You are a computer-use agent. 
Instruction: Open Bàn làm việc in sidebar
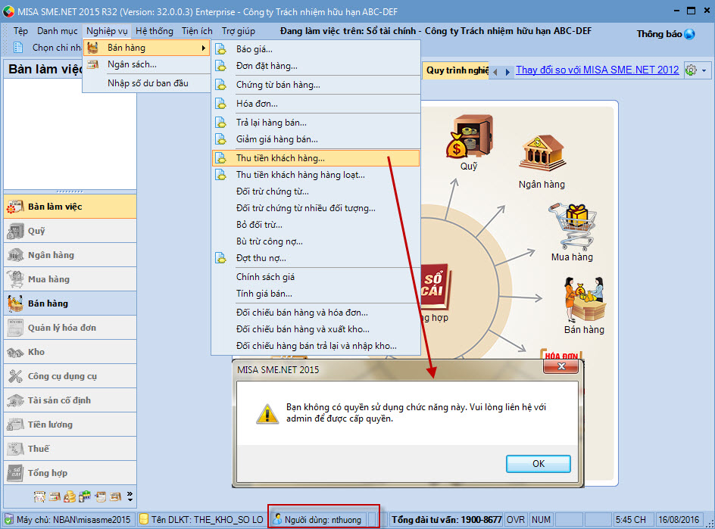tap(70, 207)
